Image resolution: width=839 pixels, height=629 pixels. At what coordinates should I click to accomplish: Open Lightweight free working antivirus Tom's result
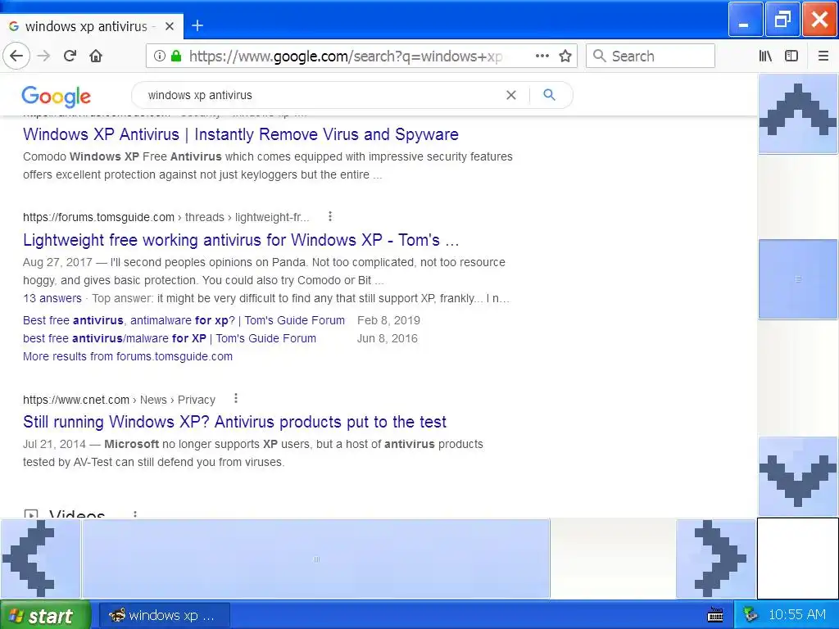(241, 240)
